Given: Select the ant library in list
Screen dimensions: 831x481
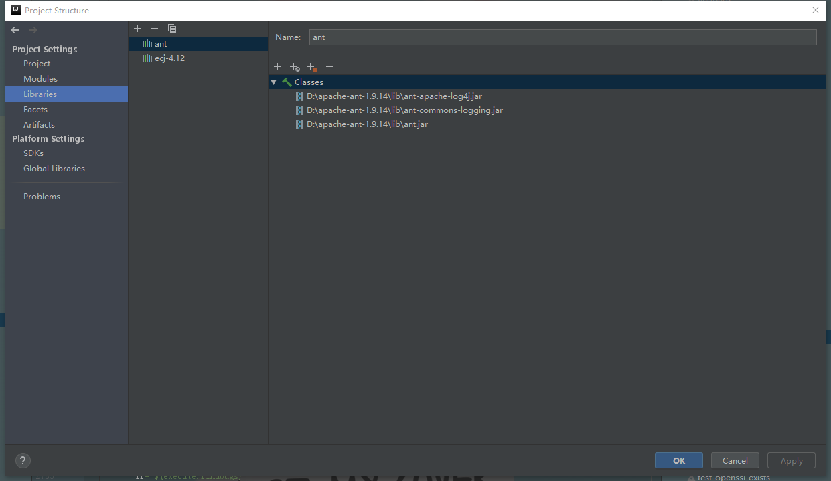Looking at the screenshot, I should pyautogui.click(x=198, y=44).
